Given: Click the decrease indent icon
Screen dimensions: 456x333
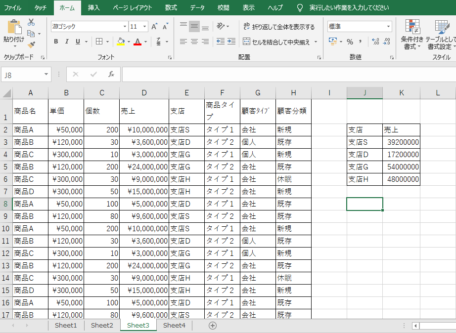Looking at the screenshot, I should [x=221, y=42].
